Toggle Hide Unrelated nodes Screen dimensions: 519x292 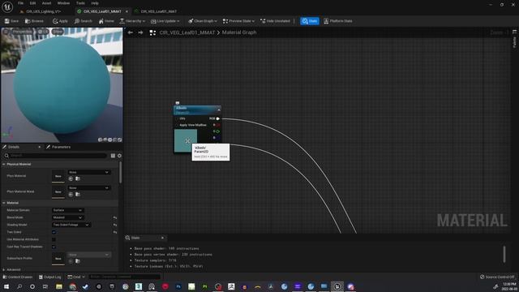(x=275, y=21)
